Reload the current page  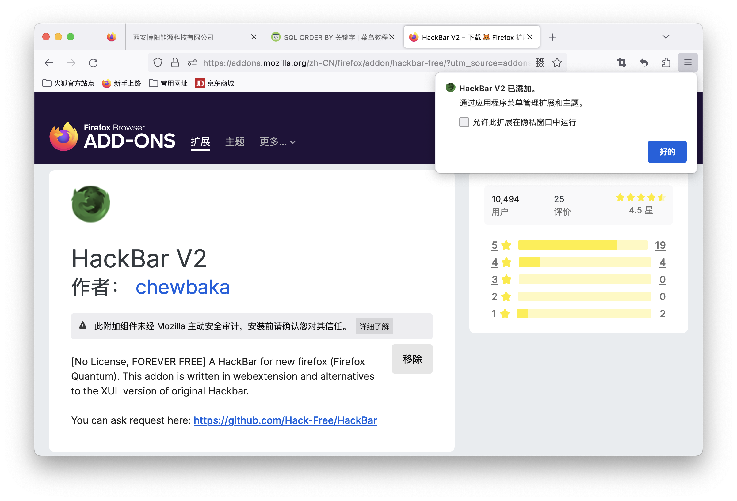point(93,63)
